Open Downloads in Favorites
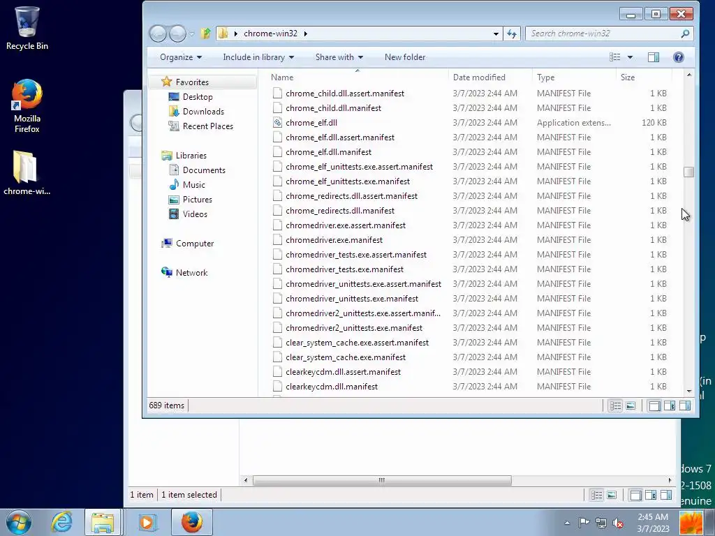The height and width of the screenshot is (536, 715). click(203, 111)
